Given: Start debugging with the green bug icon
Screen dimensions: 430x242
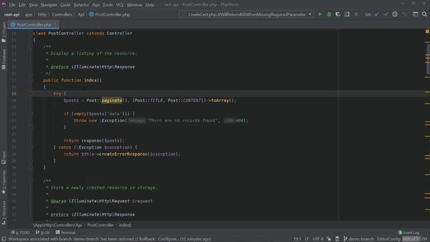Looking at the screenshot, I should 329,14.
